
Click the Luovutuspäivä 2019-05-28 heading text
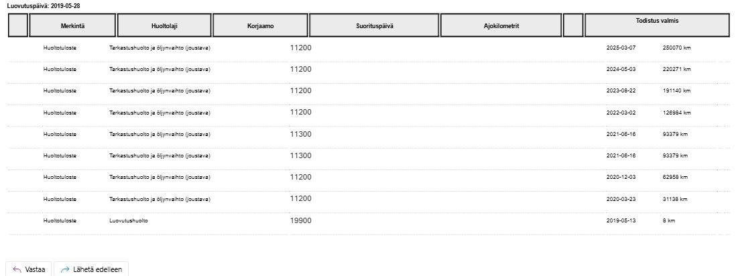pyautogui.click(x=43, y=5)
